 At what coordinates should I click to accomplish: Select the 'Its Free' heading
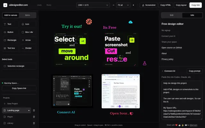tap(110, 28)
